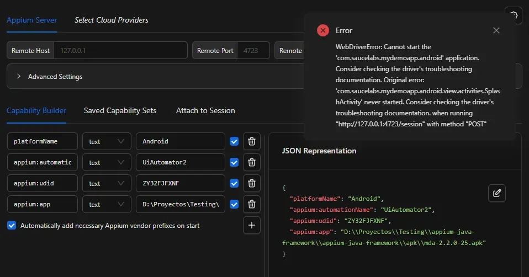Click the Remote Host label
The height and width of the screenshot is (277, 529).
[30, 50]
